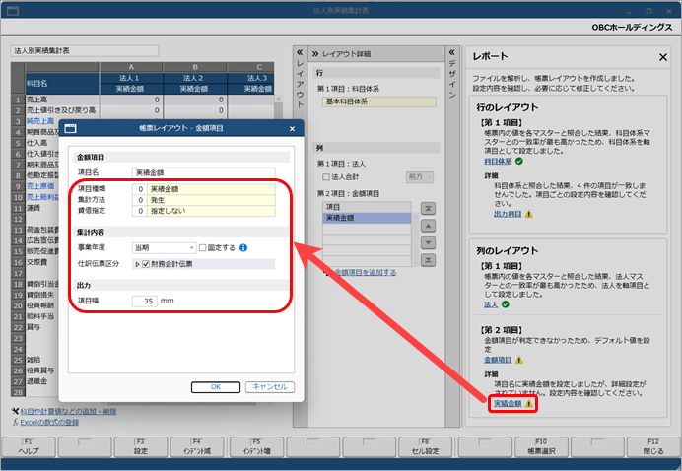Select the 基本科目体系 field in 行 section
This screenshot has width=682, height=471.
(x=378, y=101)
